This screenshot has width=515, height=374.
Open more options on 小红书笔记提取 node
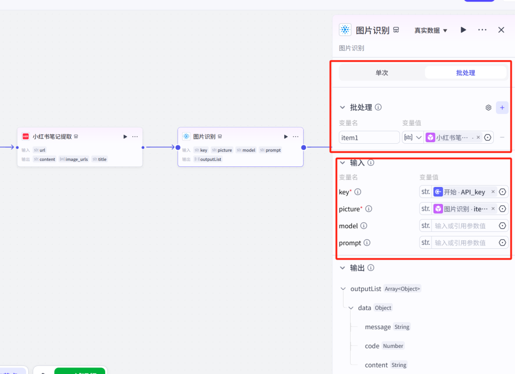135,136
